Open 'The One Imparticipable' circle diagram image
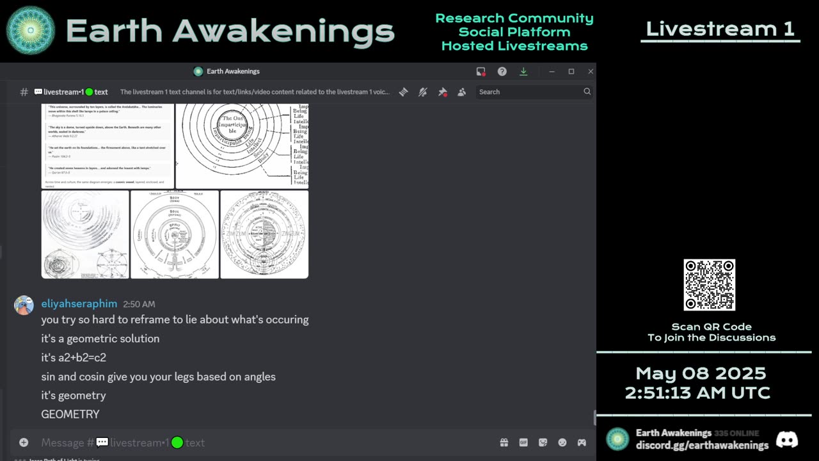 tap(242, 146)
